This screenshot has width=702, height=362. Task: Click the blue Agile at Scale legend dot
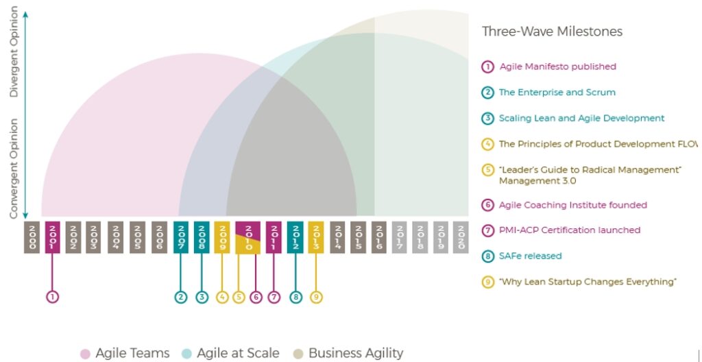pos(186,354)
